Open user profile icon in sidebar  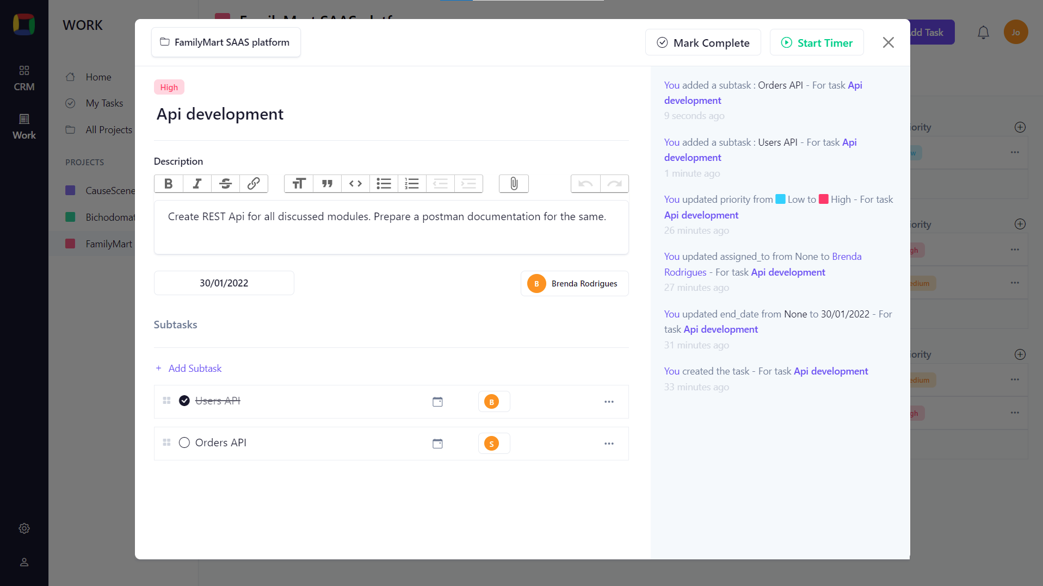pos(24,562)
